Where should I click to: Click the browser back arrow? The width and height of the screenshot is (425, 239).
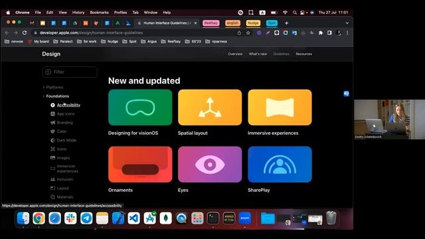[7, 33]
